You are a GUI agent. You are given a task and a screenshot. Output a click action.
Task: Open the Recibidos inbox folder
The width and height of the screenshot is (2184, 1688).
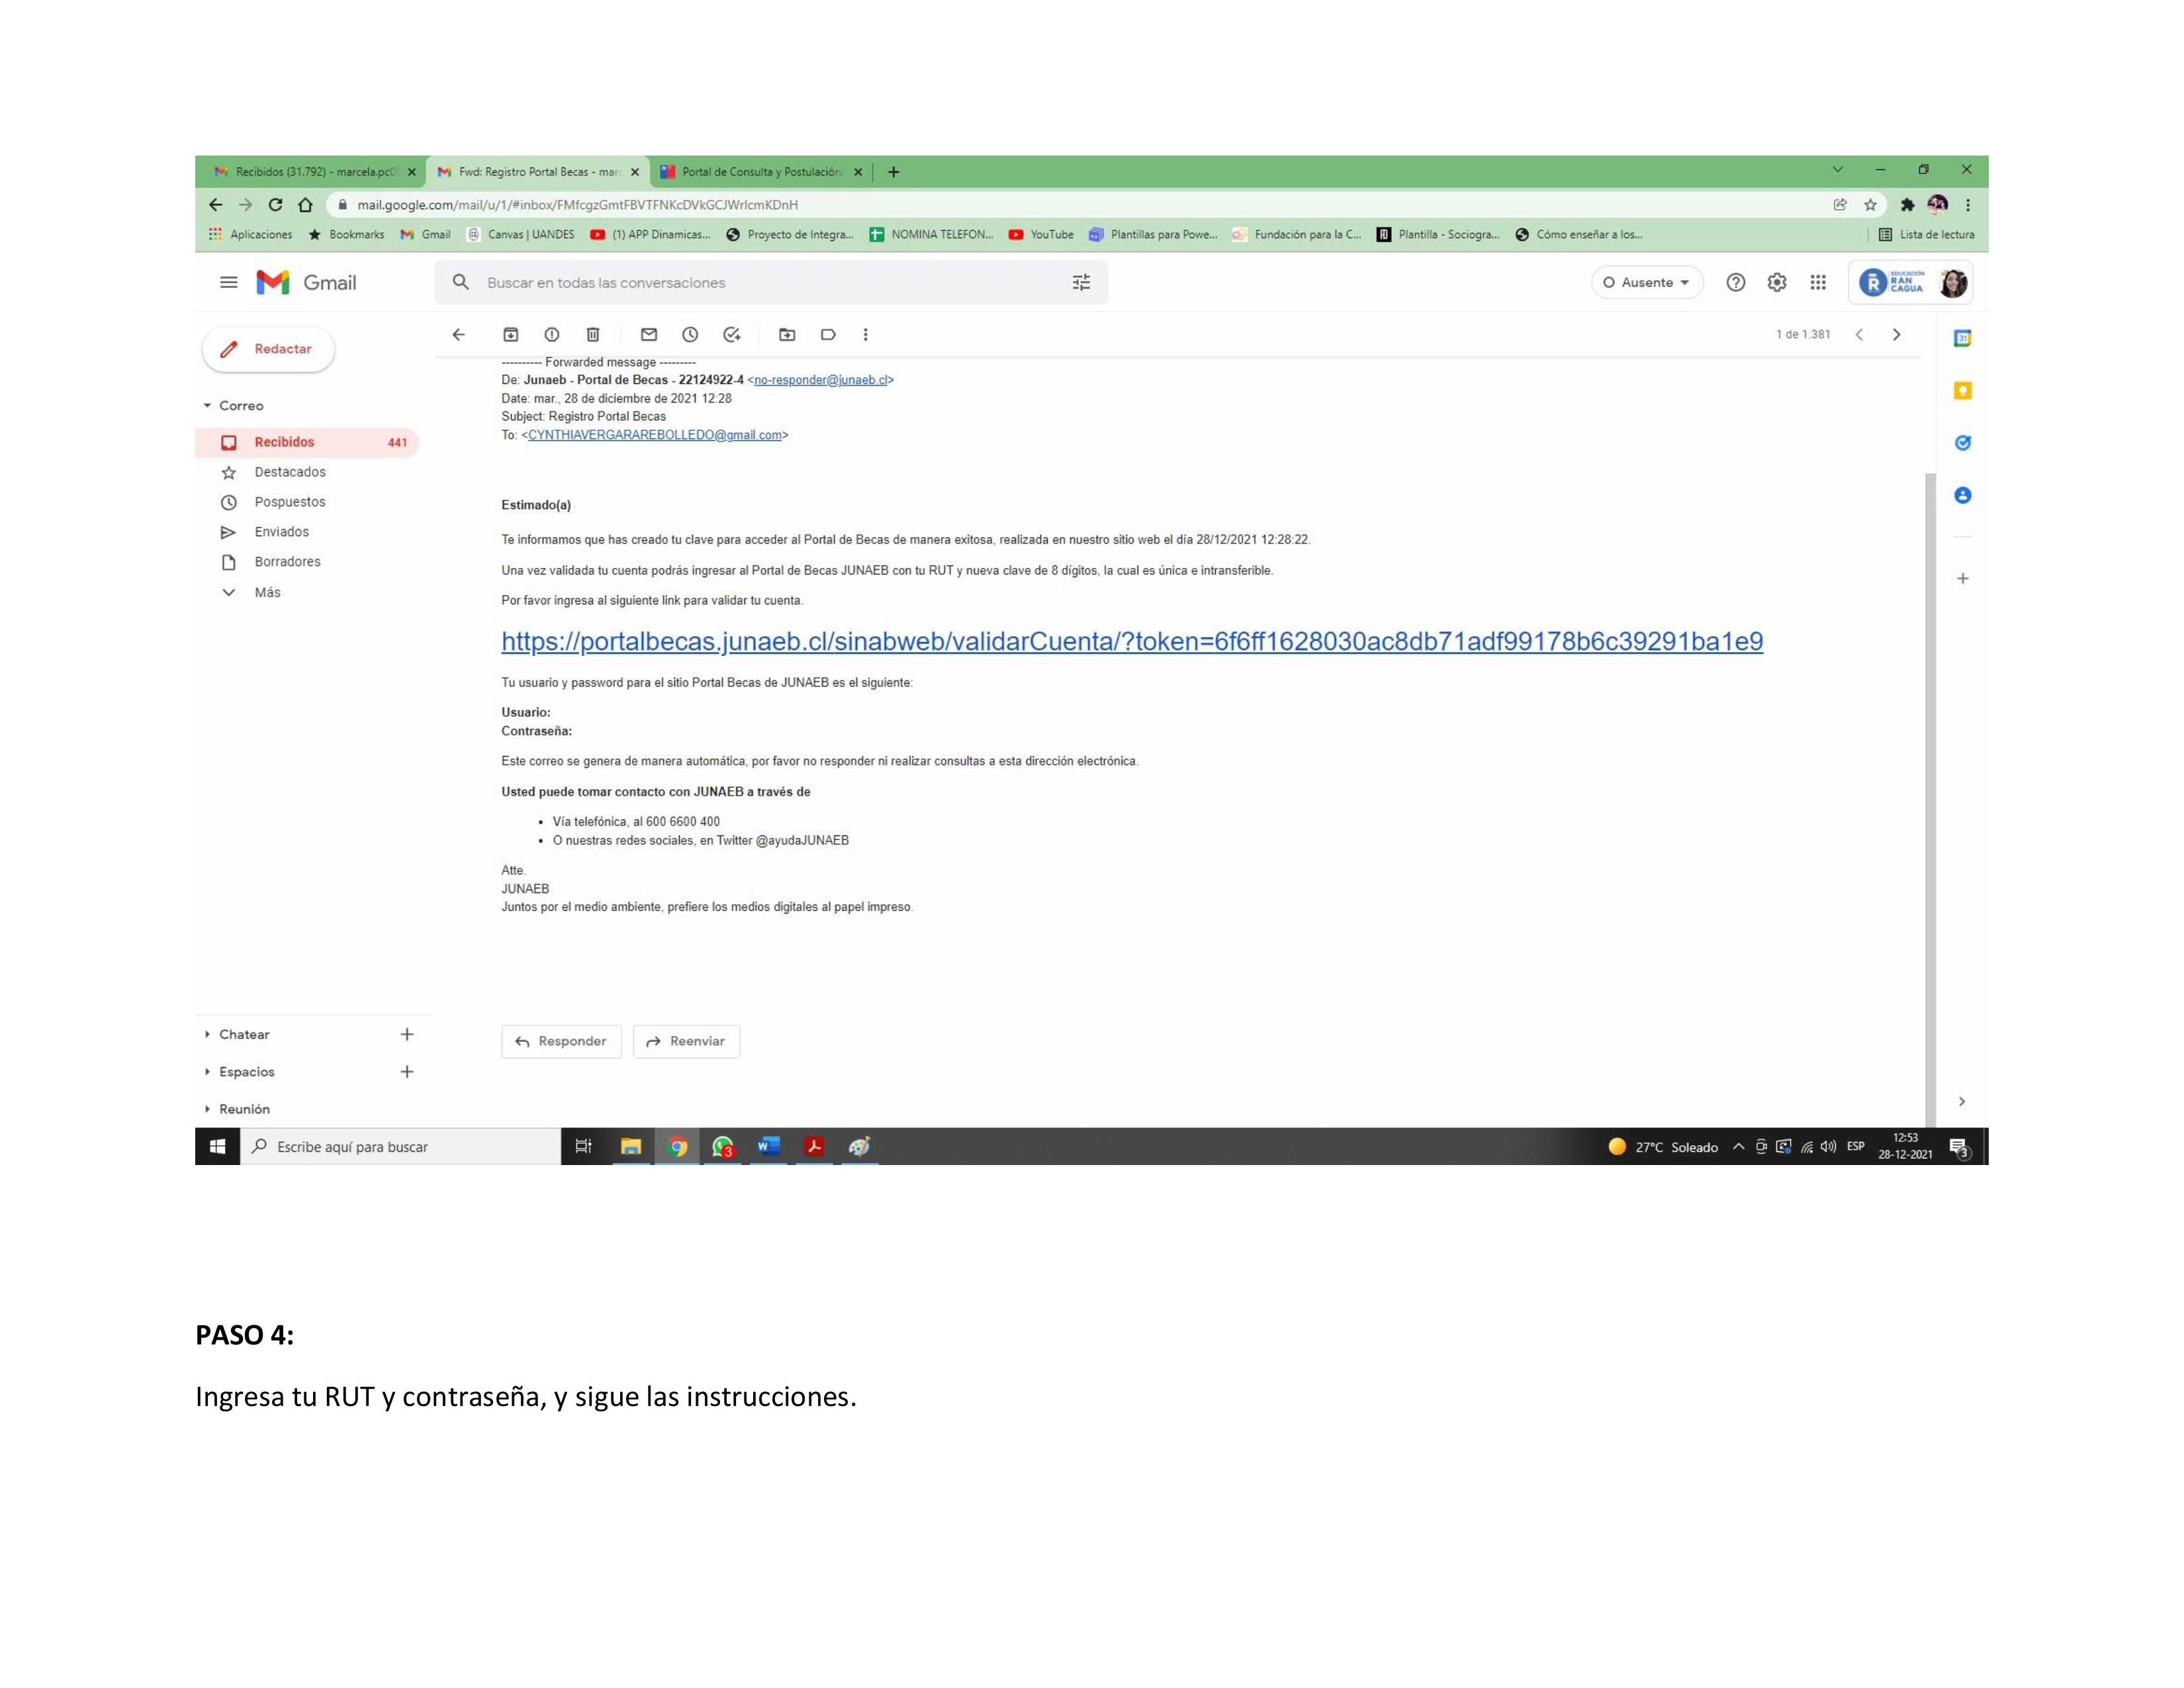pos(307,442)
